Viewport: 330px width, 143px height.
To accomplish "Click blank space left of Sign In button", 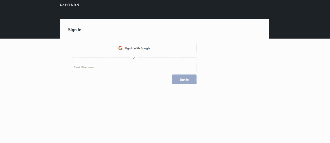I will point(122,80).
